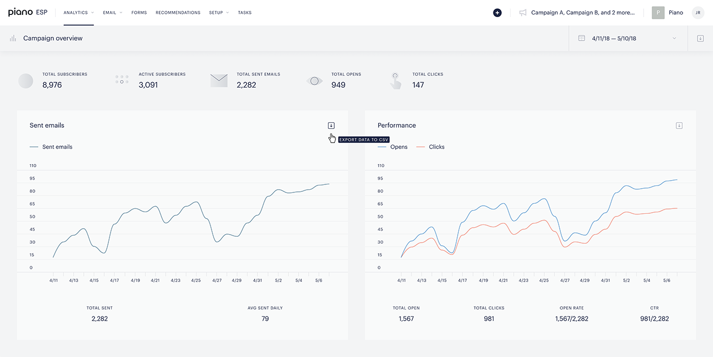Click the dark plus add button
The width and height of the screenshot is (713, 357).
point(497,13)
